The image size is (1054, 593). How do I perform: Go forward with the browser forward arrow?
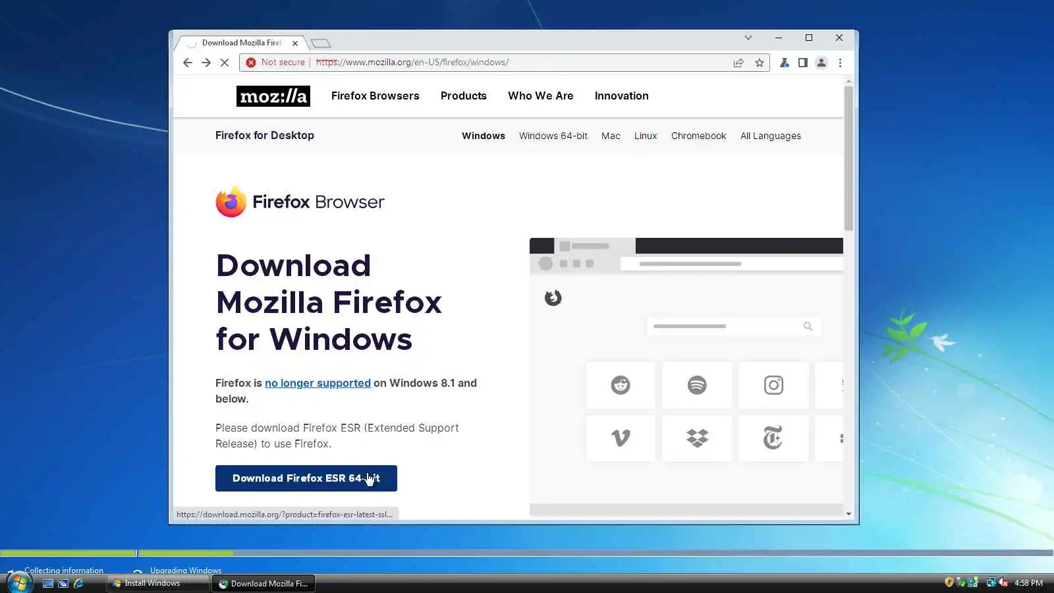[x=206, y=63]
